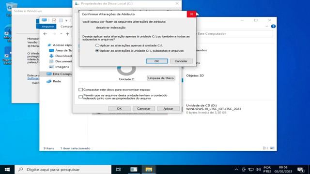Click the search Este Computador field
This screenshot has width=310, height=174.
click(234, 34)
